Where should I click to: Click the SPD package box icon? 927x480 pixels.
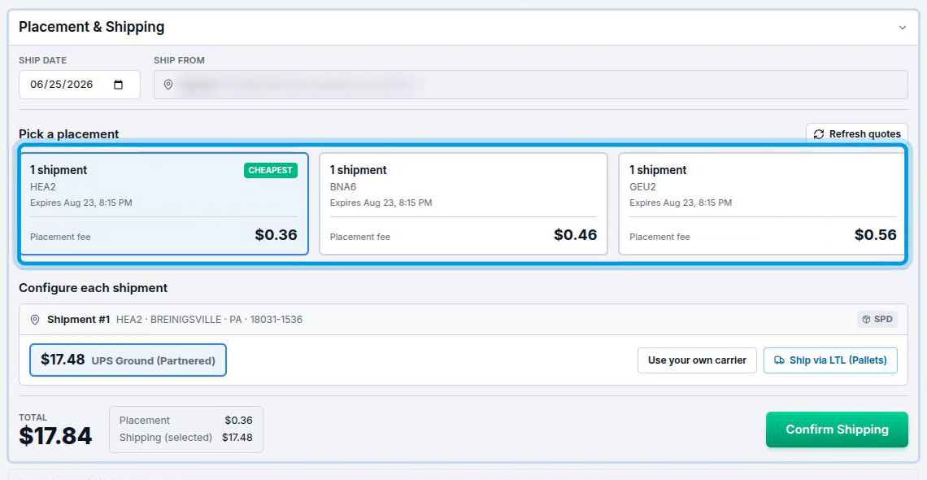[866, 319]
